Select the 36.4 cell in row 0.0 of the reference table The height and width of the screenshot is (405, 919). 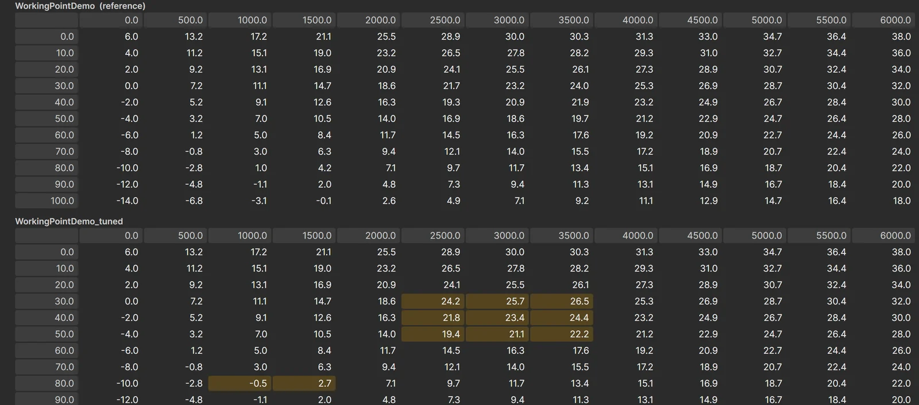(819, 36)
